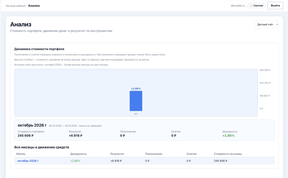Click the Стоимость на конец column header
Screen dimensions: 288x178
[228, 154]
